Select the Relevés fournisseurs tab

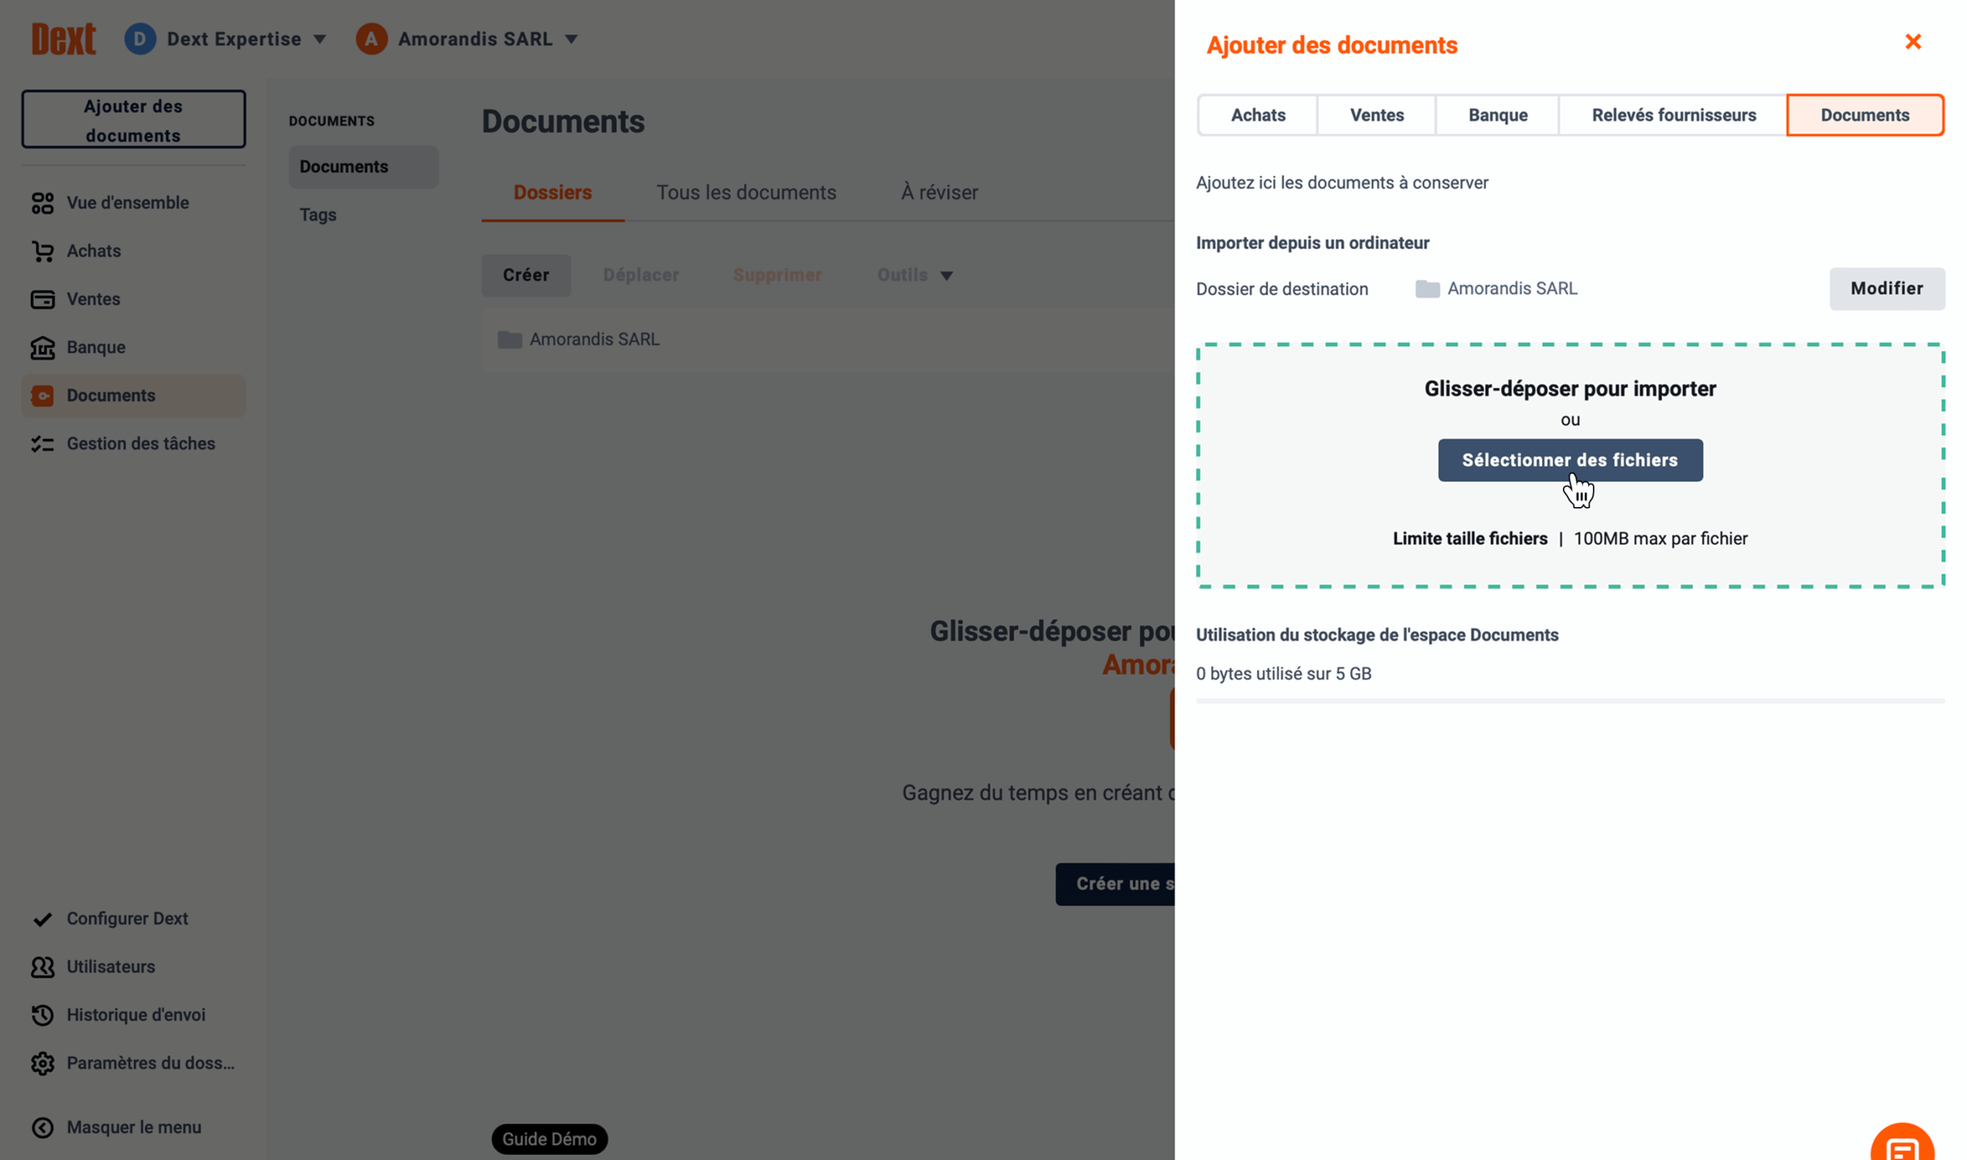click(1673, 116)
